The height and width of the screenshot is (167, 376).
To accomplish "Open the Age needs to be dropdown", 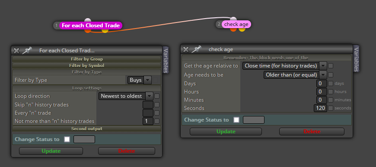I will [x=295, y=74].
